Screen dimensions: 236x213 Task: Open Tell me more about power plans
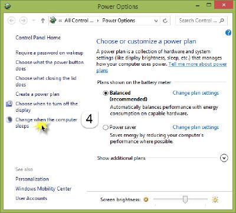tap(162, 67)
